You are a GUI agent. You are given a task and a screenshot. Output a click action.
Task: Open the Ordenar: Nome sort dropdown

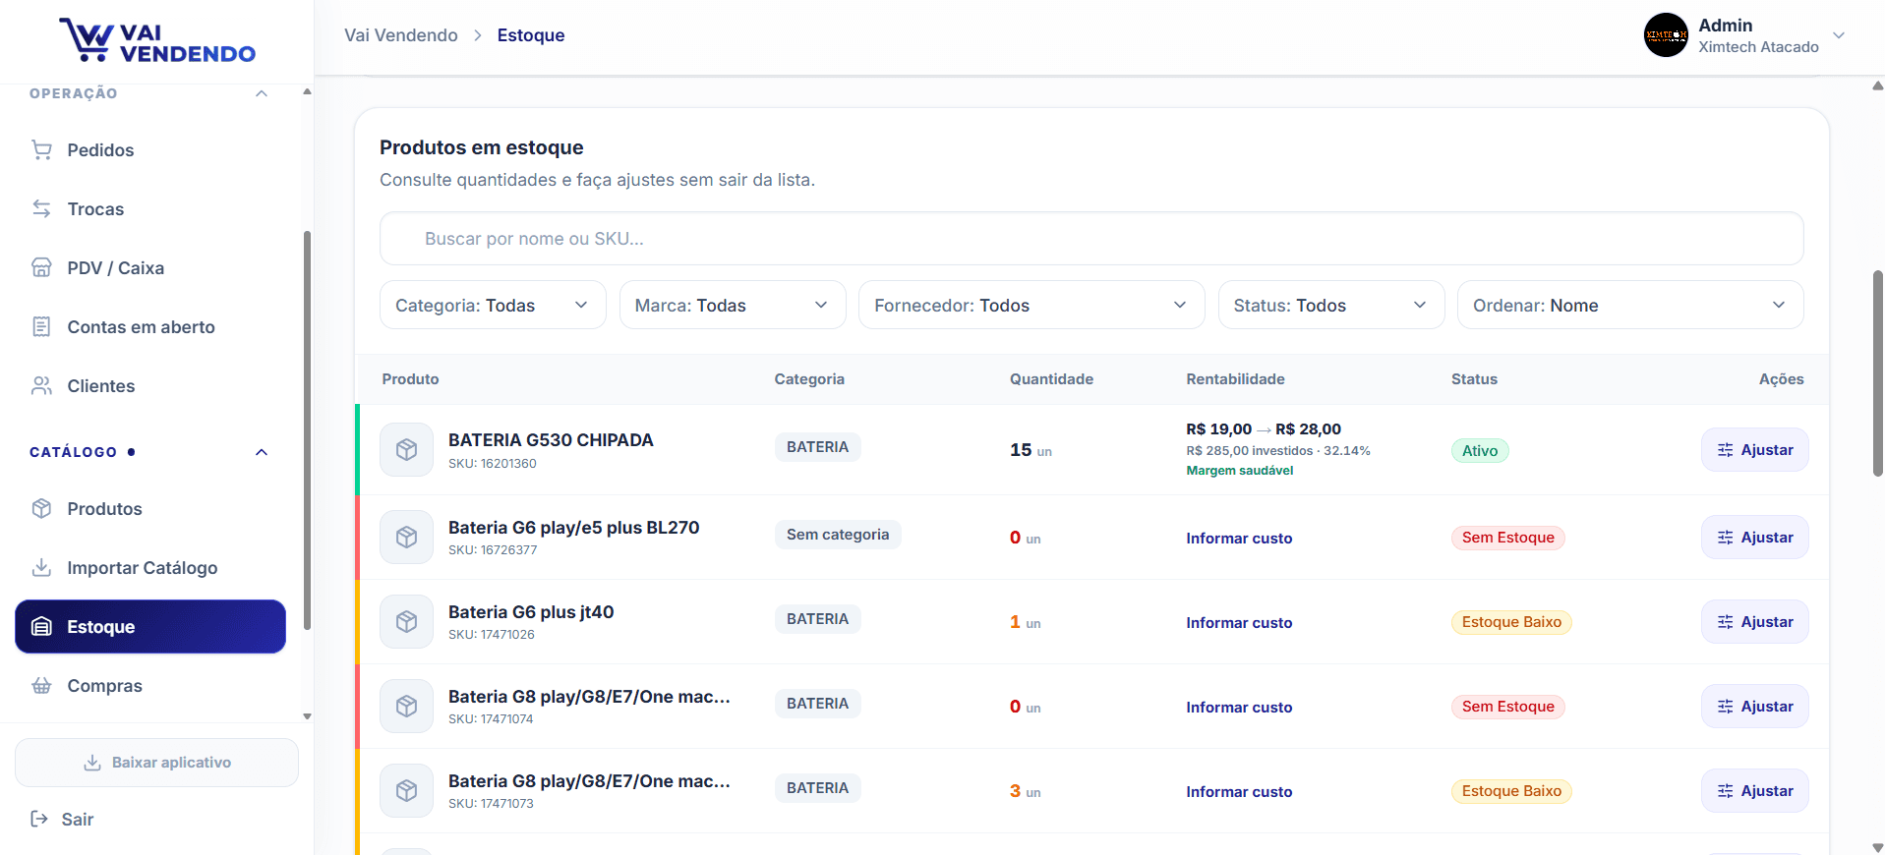click(x=1630, y=305)
